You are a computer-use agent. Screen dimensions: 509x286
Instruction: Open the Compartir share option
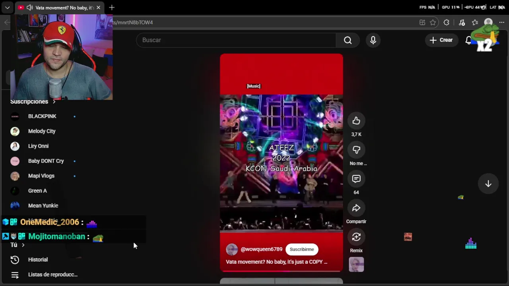(x=356, y=208)
